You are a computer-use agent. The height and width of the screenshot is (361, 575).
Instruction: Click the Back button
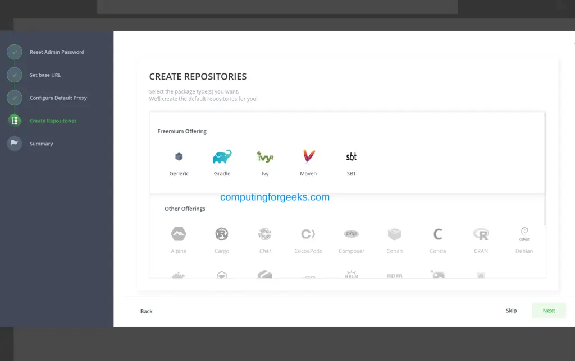click(147, 311)
